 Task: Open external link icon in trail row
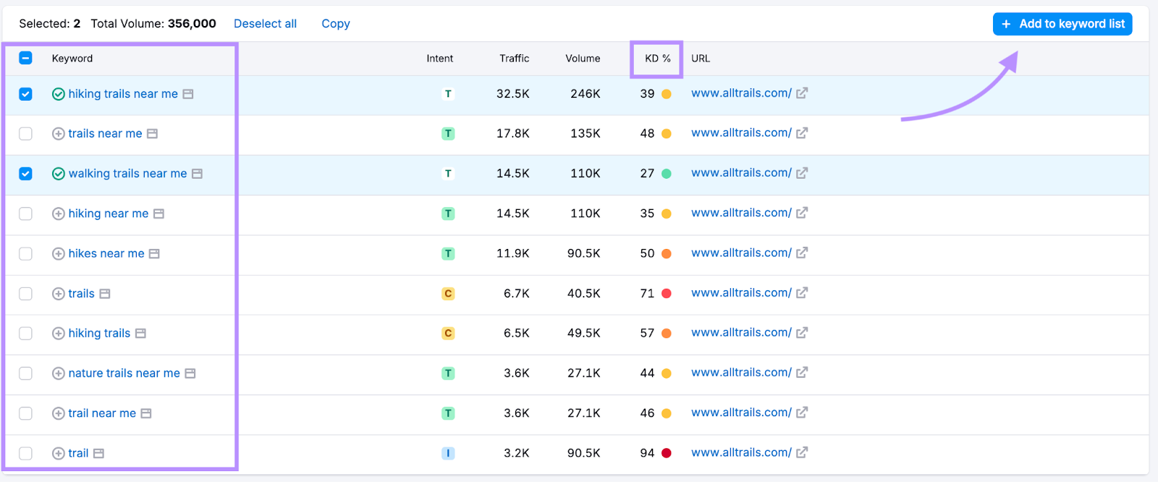tap(802, 452)
